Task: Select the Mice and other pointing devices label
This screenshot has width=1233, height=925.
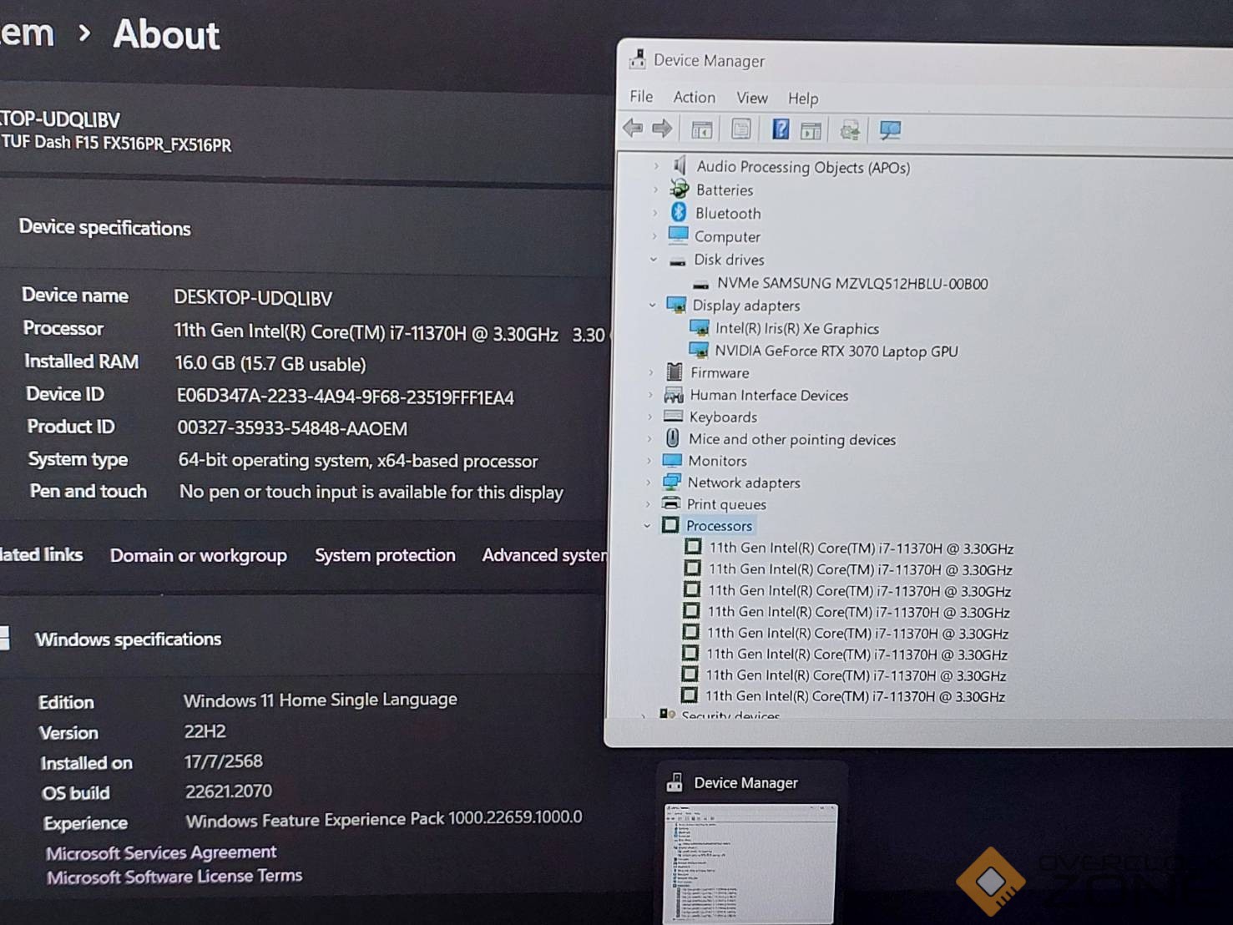Action: pos(792,439)
